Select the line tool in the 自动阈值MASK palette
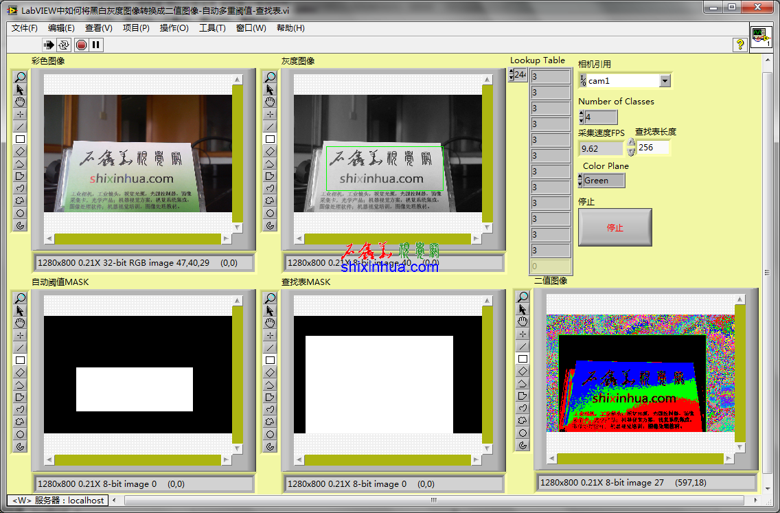The height and width of the screenshot is (513, 780). [21, 347]
